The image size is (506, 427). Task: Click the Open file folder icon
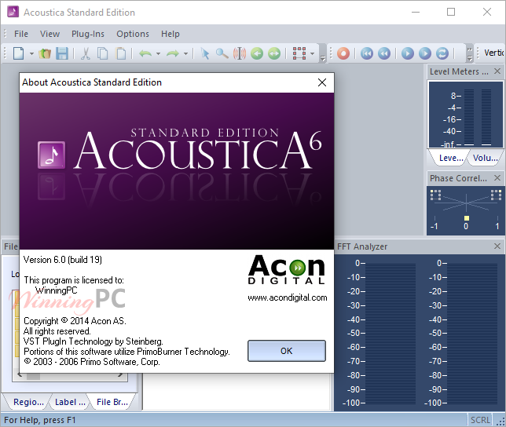coord(45,53)
